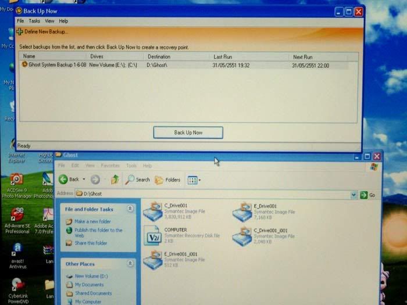407x305 pixels.
Task: Select Ghost System Backup 1-6-08 row
Action: pos(185,65)
